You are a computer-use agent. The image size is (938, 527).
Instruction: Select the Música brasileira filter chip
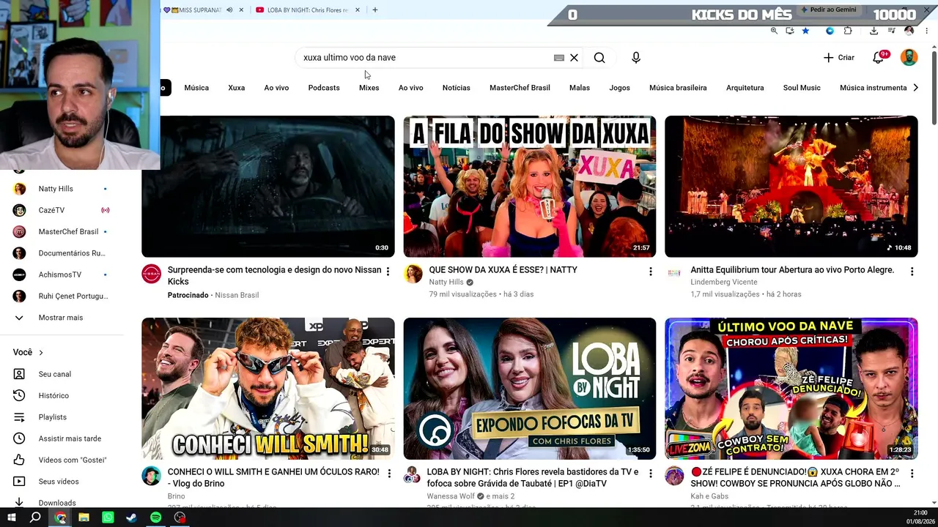[x=678, y=88]
